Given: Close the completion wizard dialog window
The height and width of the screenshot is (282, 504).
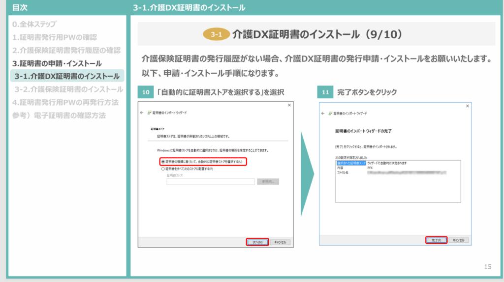Looking at the screenshot, I should 468,106.
